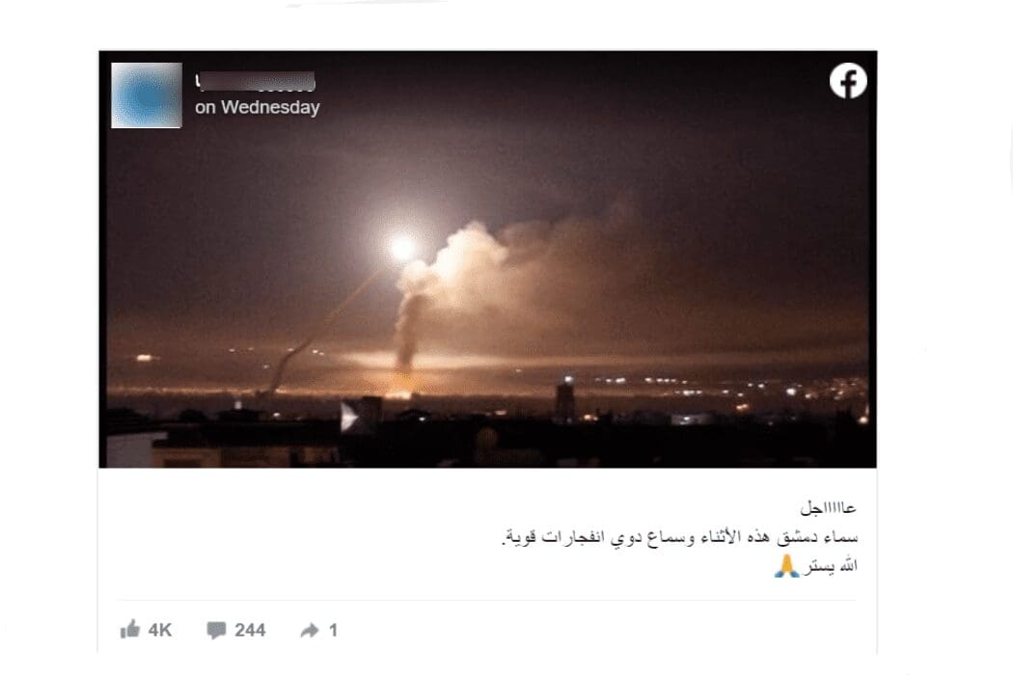Play the embedded video
1013x675 pixels.
tap(349, 417)
